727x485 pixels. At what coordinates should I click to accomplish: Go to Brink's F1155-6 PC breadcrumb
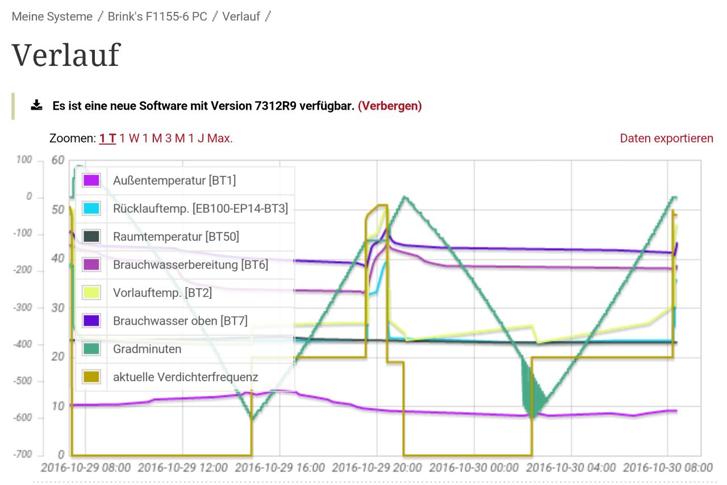tap(157, 16)
